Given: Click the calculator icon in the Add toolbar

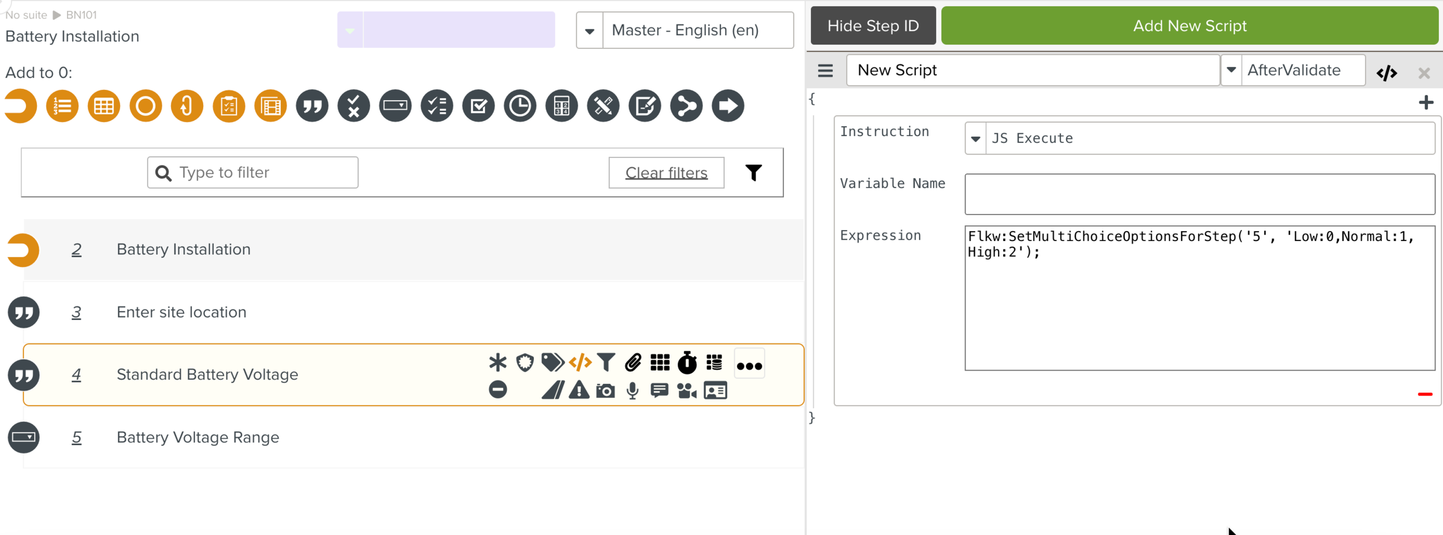Looking at the screenshot, I should click(x=562, y=106).
